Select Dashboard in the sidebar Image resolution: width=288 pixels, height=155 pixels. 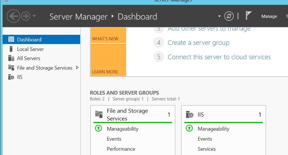pos(41,39)
